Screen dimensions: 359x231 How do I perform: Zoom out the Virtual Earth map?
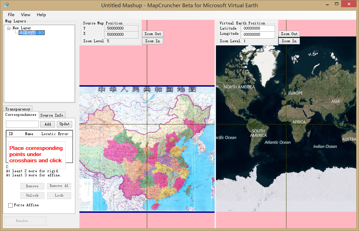[x=289, y=34]
